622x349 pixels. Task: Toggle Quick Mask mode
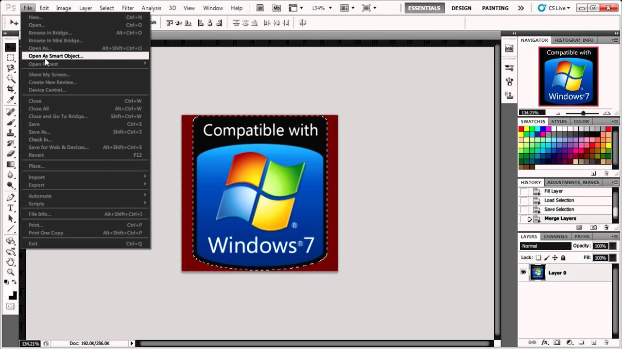[10, 306]
